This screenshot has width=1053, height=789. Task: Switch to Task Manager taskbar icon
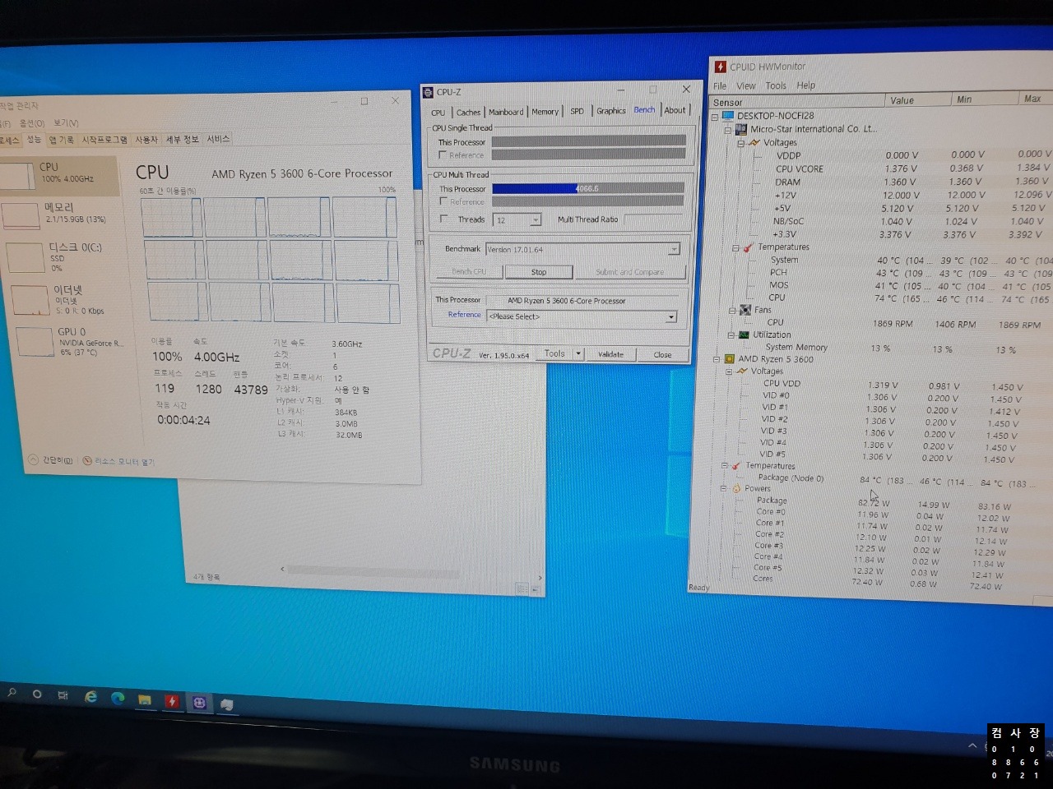(x=227, y=704)
